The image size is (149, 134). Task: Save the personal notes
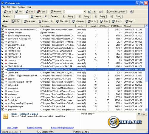tap(142, 114)
